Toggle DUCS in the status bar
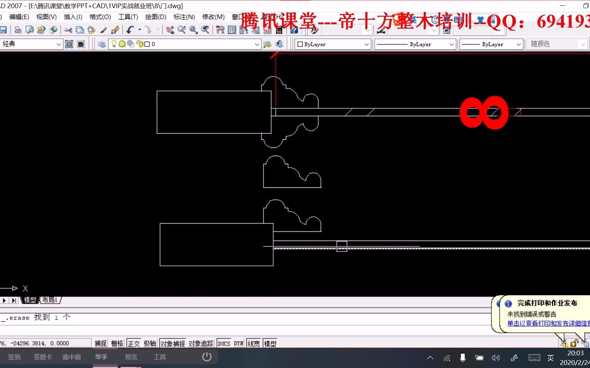This screenshot has height=368, width=590. (x=224, y=343)
